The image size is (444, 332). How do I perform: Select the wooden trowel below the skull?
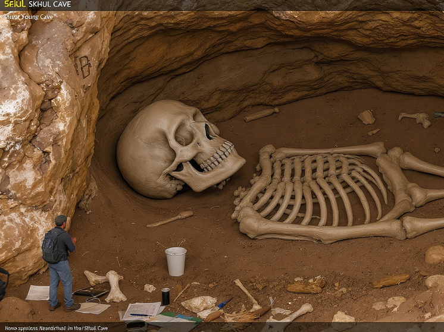(x=171, y=219)
